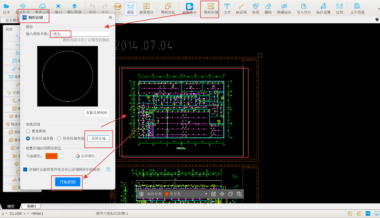Click the move icon in annotation toolbar
Viewport: 380px width, 218px height.
tap(222, 194)
